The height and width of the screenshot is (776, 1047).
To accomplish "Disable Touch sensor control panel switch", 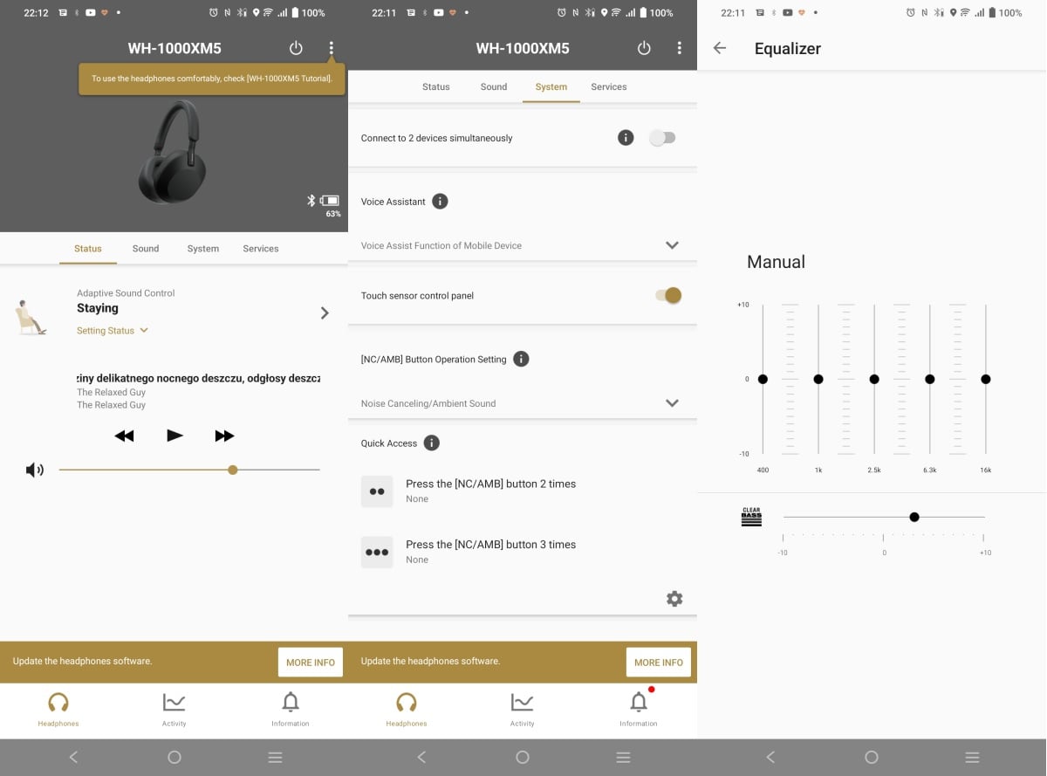I will [x=668, y=296].
